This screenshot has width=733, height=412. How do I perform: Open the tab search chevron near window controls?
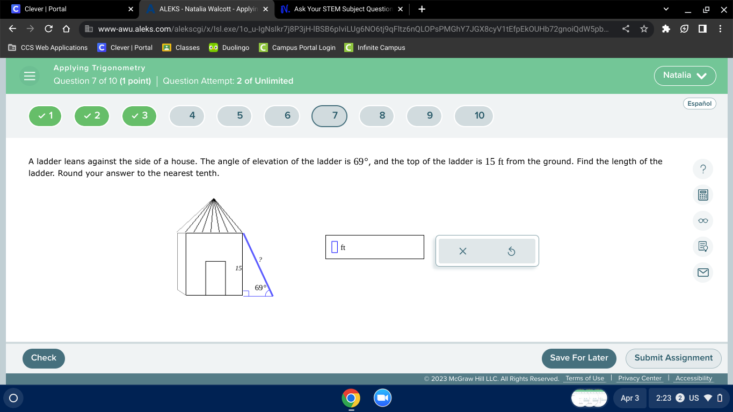coord(665,9)
